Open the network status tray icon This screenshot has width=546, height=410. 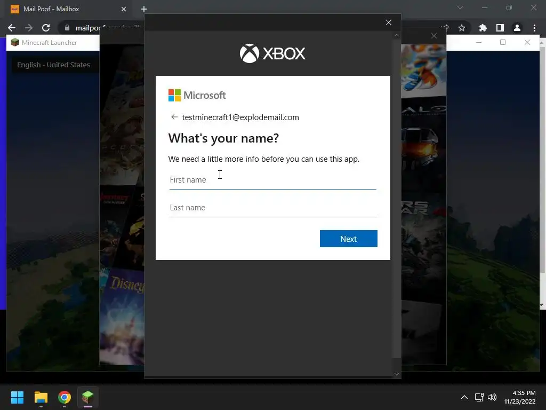coord(479,397)
